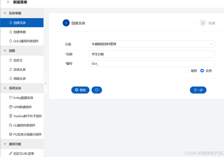Image resolution: width=224 pixels, height=157 pixels.
Task: Click the link icon of 自定义URL菜单
Action: 11,153
